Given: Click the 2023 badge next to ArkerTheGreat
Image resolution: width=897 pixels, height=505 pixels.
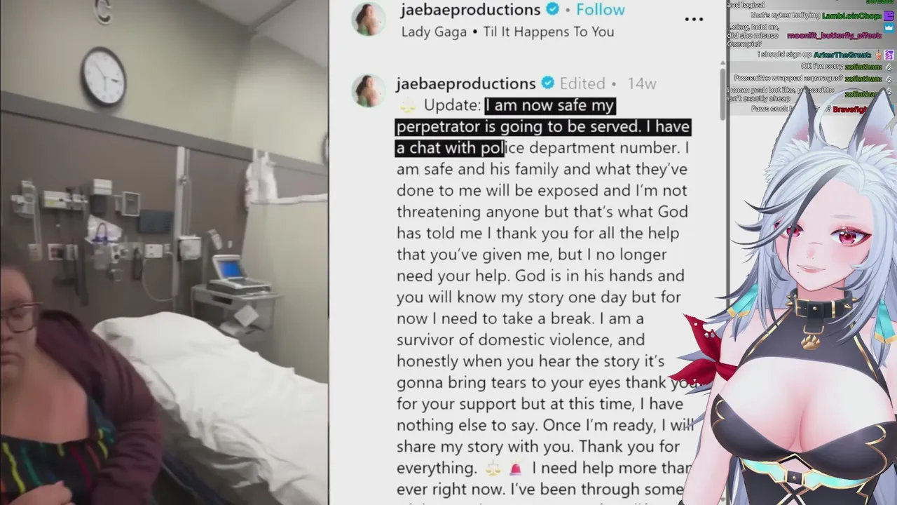Looking at the screenshot, I should click(889, 55).
